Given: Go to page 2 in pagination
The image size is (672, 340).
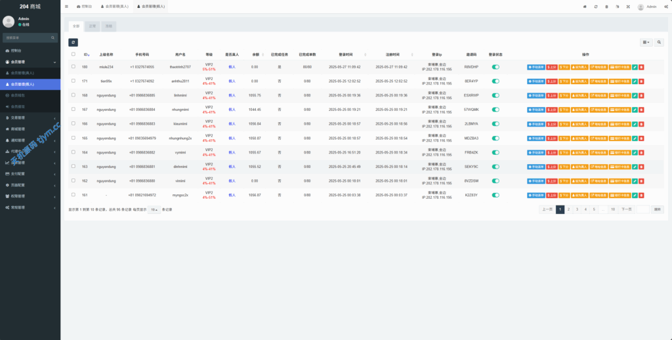Looking at the screenshot, I should (568, 209).
